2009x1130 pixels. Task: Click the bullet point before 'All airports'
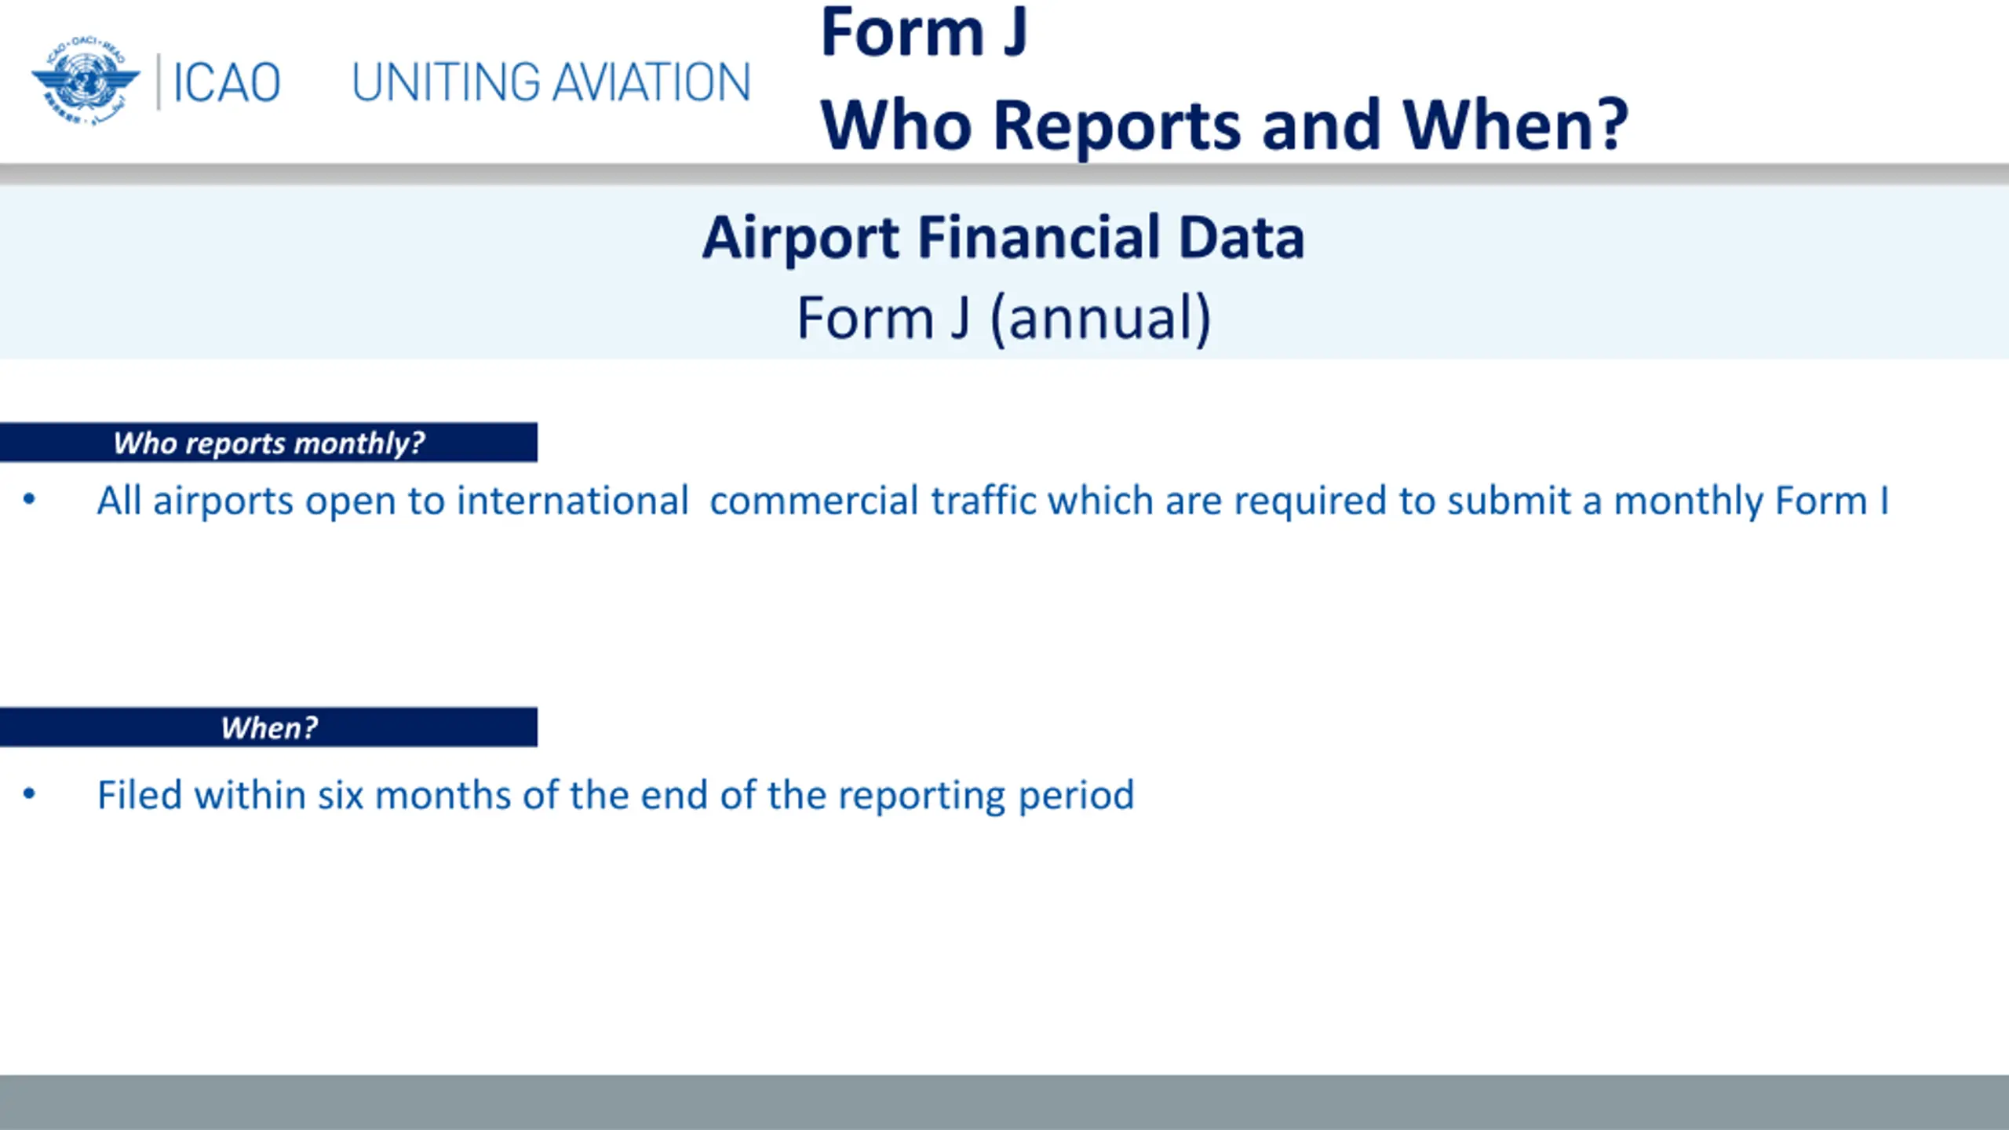[30, 499]
